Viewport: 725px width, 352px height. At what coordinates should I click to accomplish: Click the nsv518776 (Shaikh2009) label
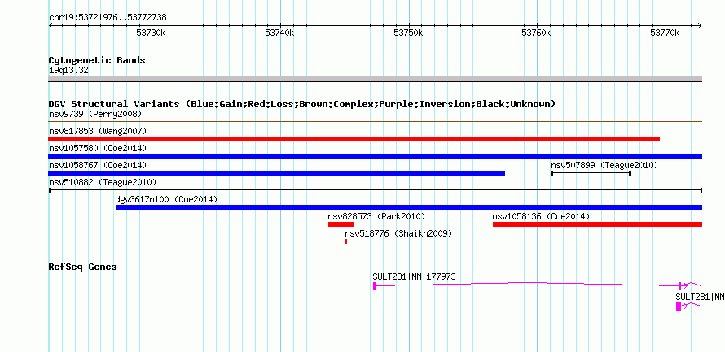tap(398, 234)
